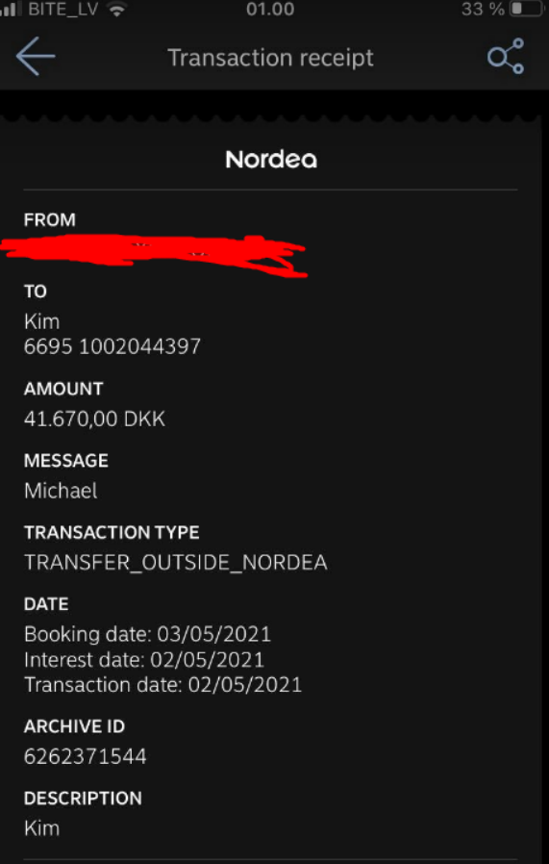
Task: Tap the 01.00 clock in status bar
Action: coord(270,10)
